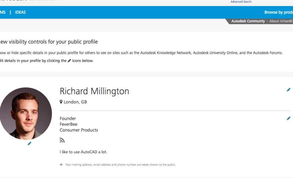Viewport: 293px width, 178px height.
Task: Open the IDEAS menu item
Action: click(20, 12)
